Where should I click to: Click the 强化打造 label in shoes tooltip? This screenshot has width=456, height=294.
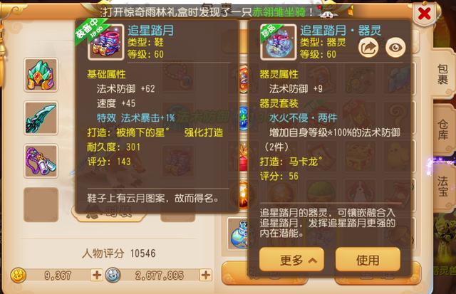204,132
